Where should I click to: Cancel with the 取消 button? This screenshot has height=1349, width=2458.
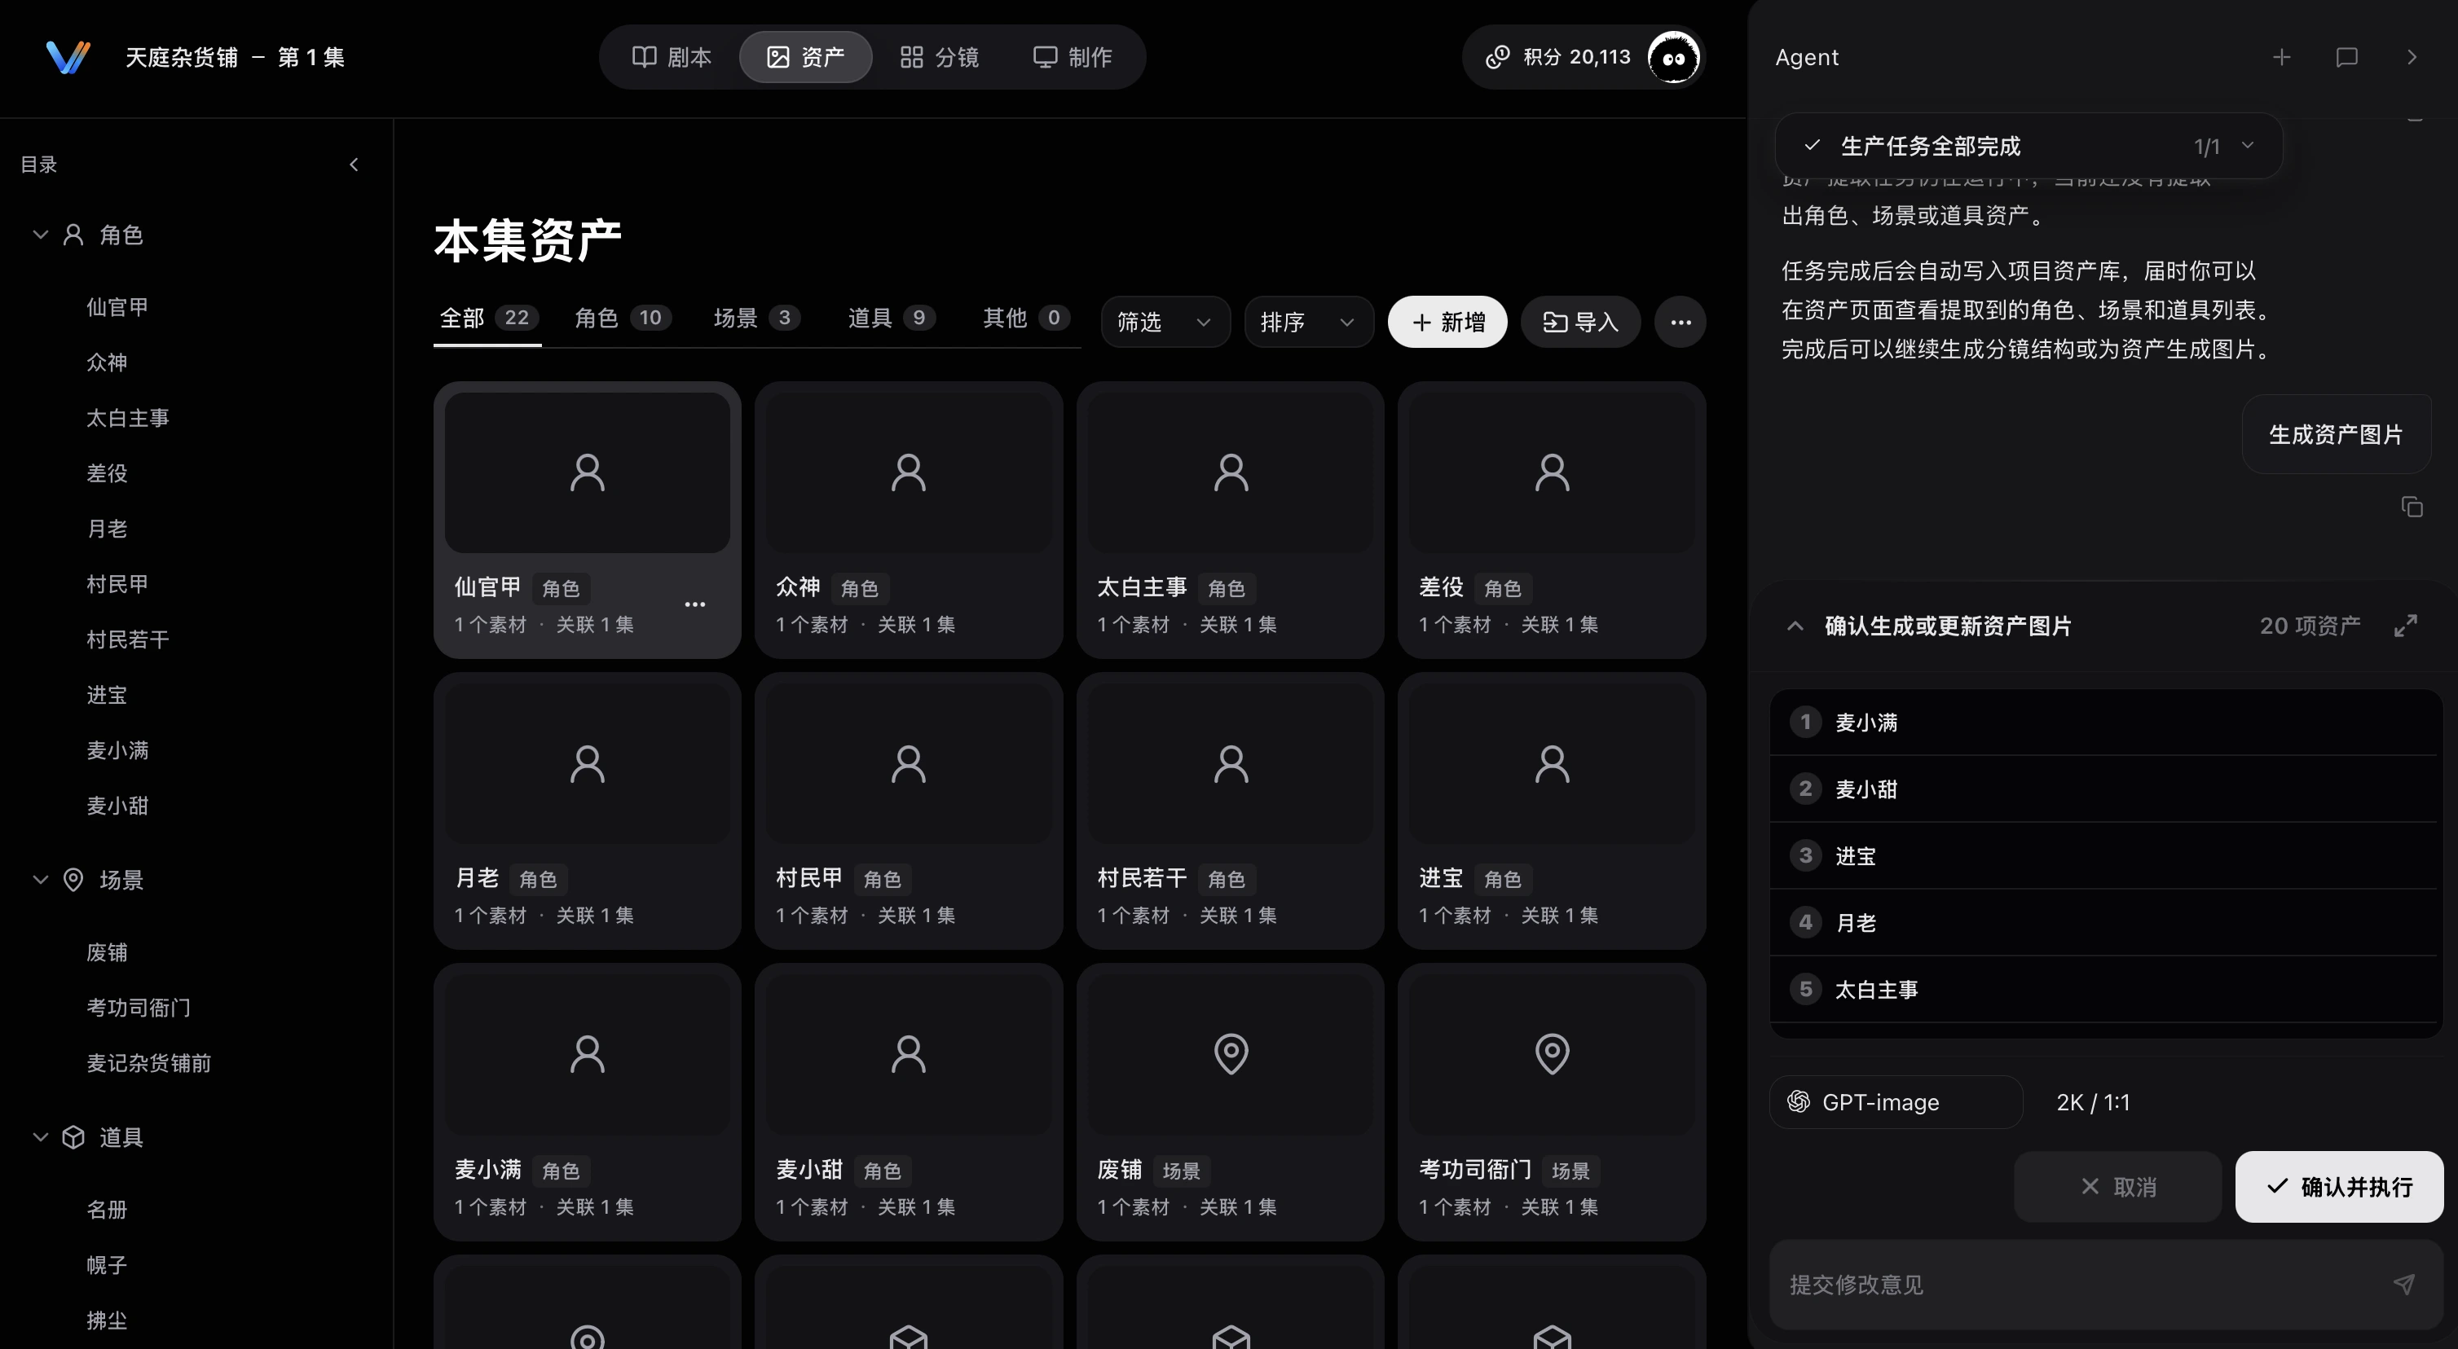pos(2117,1186)
